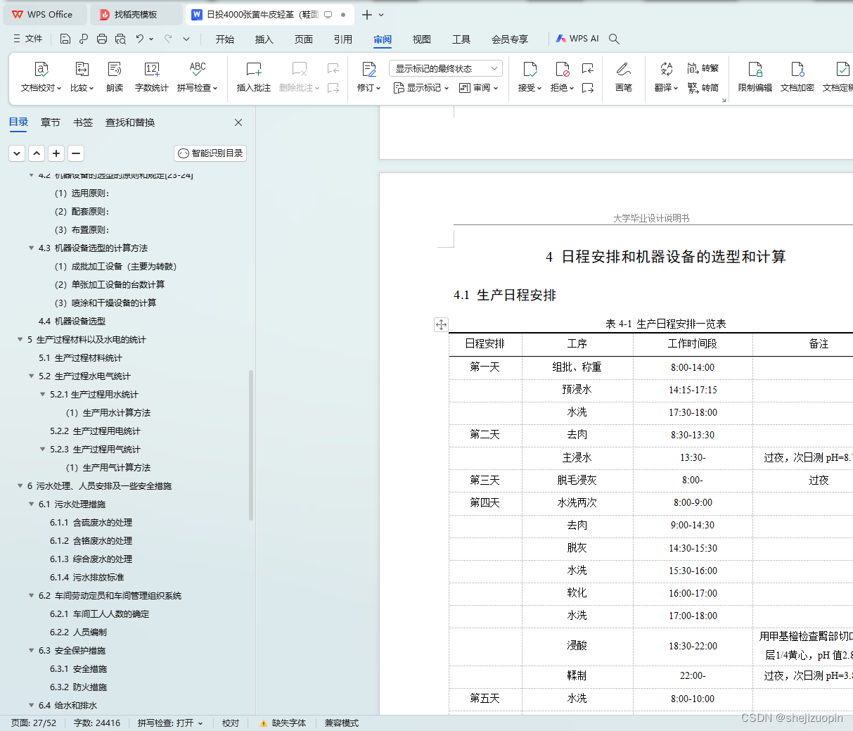Open a new tab with plus icon
The image size is (853, 731).
click(366, 14)
